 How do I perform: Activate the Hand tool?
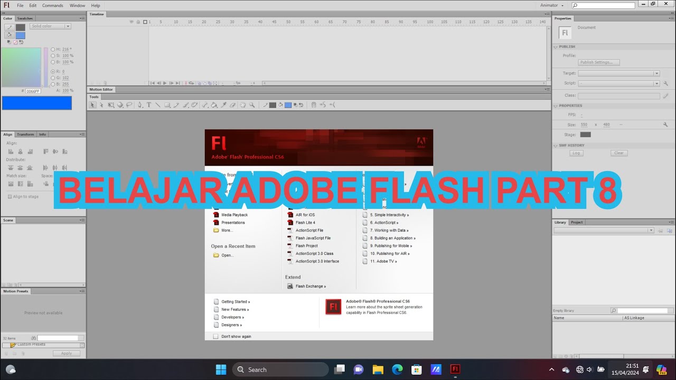point(243,105)
